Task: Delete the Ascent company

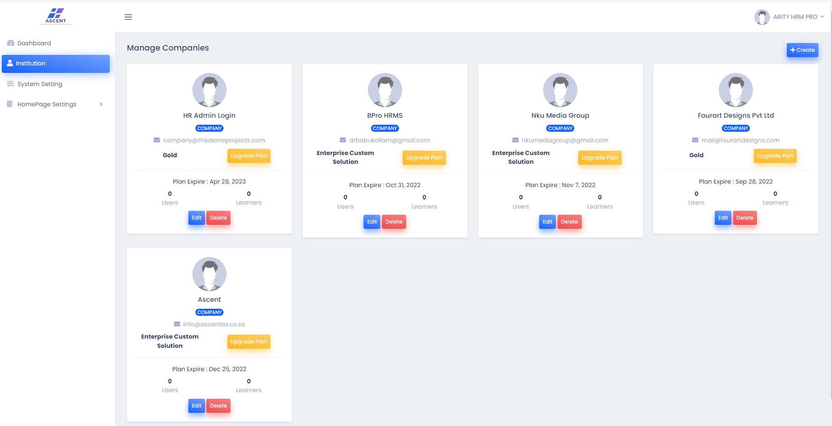Action: [x=218, y=406]
